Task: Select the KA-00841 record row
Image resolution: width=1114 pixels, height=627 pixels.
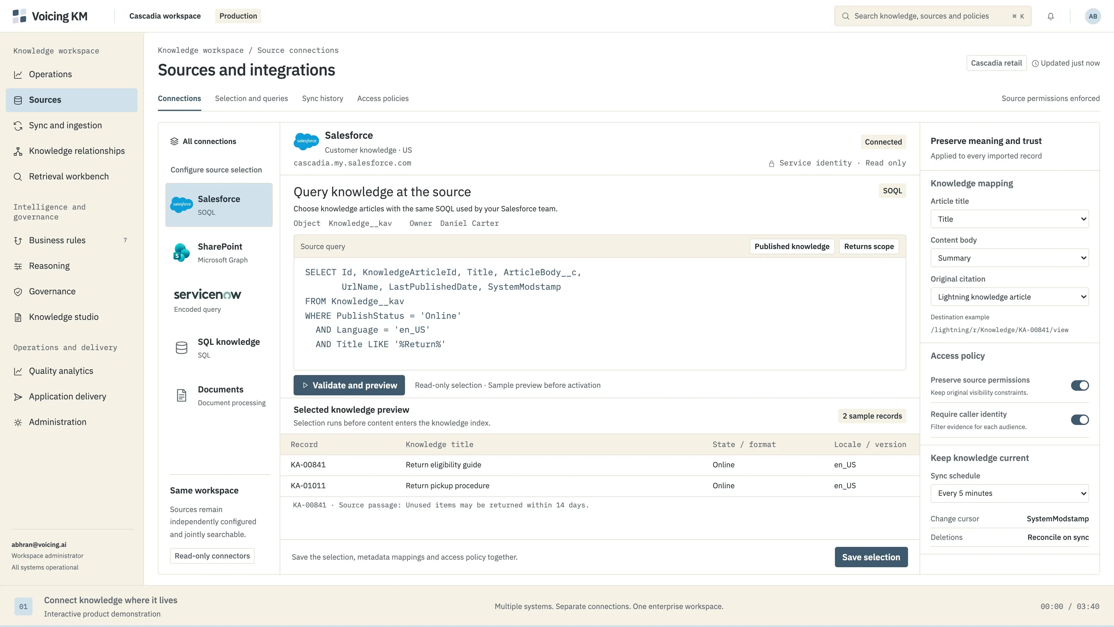Action: click(599, 465)
